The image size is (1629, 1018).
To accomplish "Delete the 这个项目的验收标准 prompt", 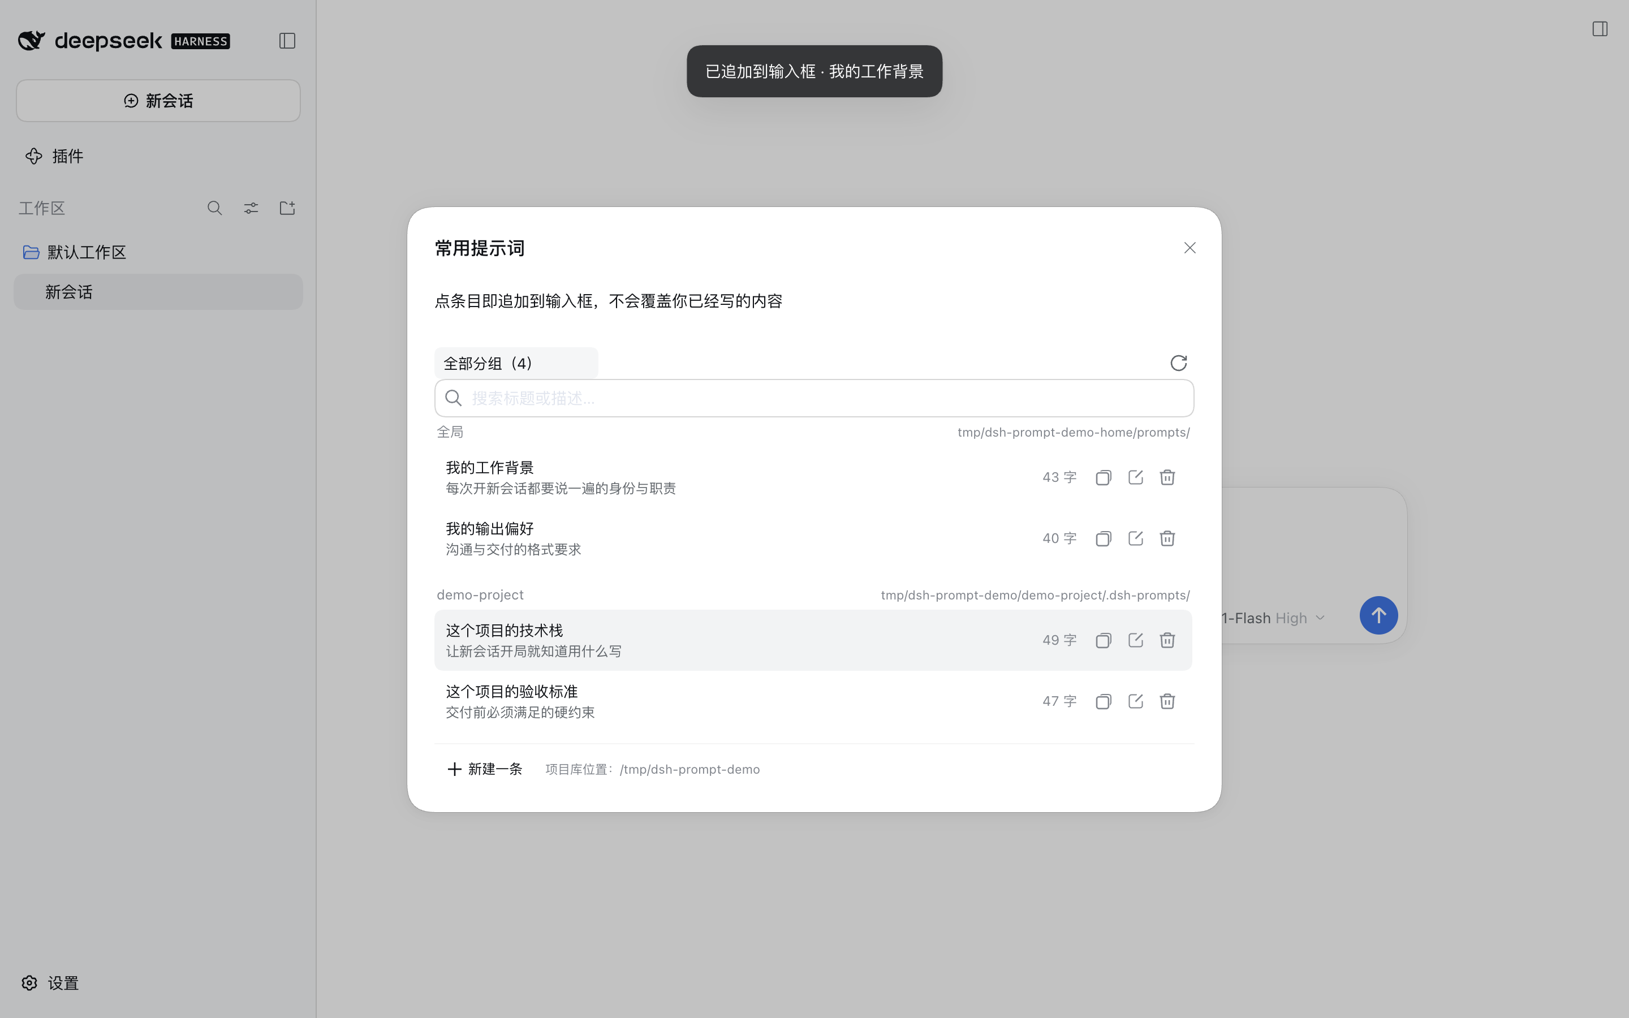I will coord(1167,701).
